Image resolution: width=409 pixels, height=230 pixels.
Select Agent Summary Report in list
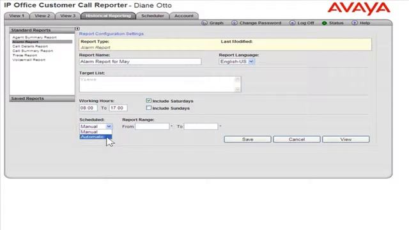click(35, 37)
